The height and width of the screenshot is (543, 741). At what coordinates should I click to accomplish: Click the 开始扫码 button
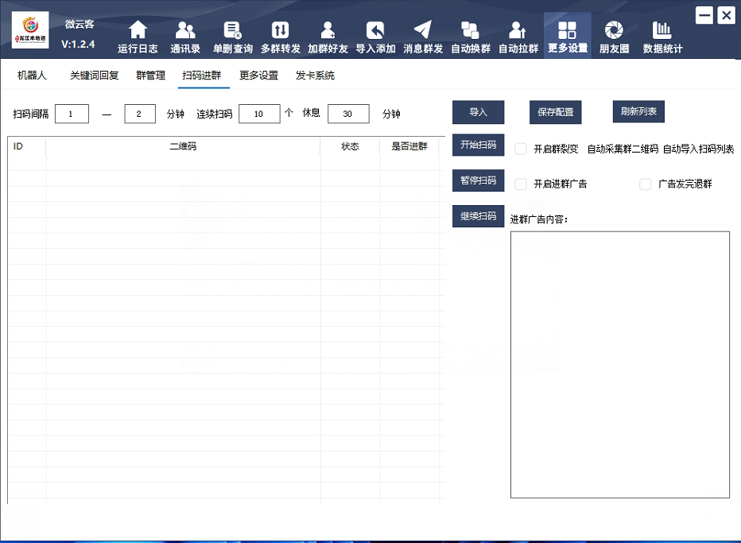478,145
